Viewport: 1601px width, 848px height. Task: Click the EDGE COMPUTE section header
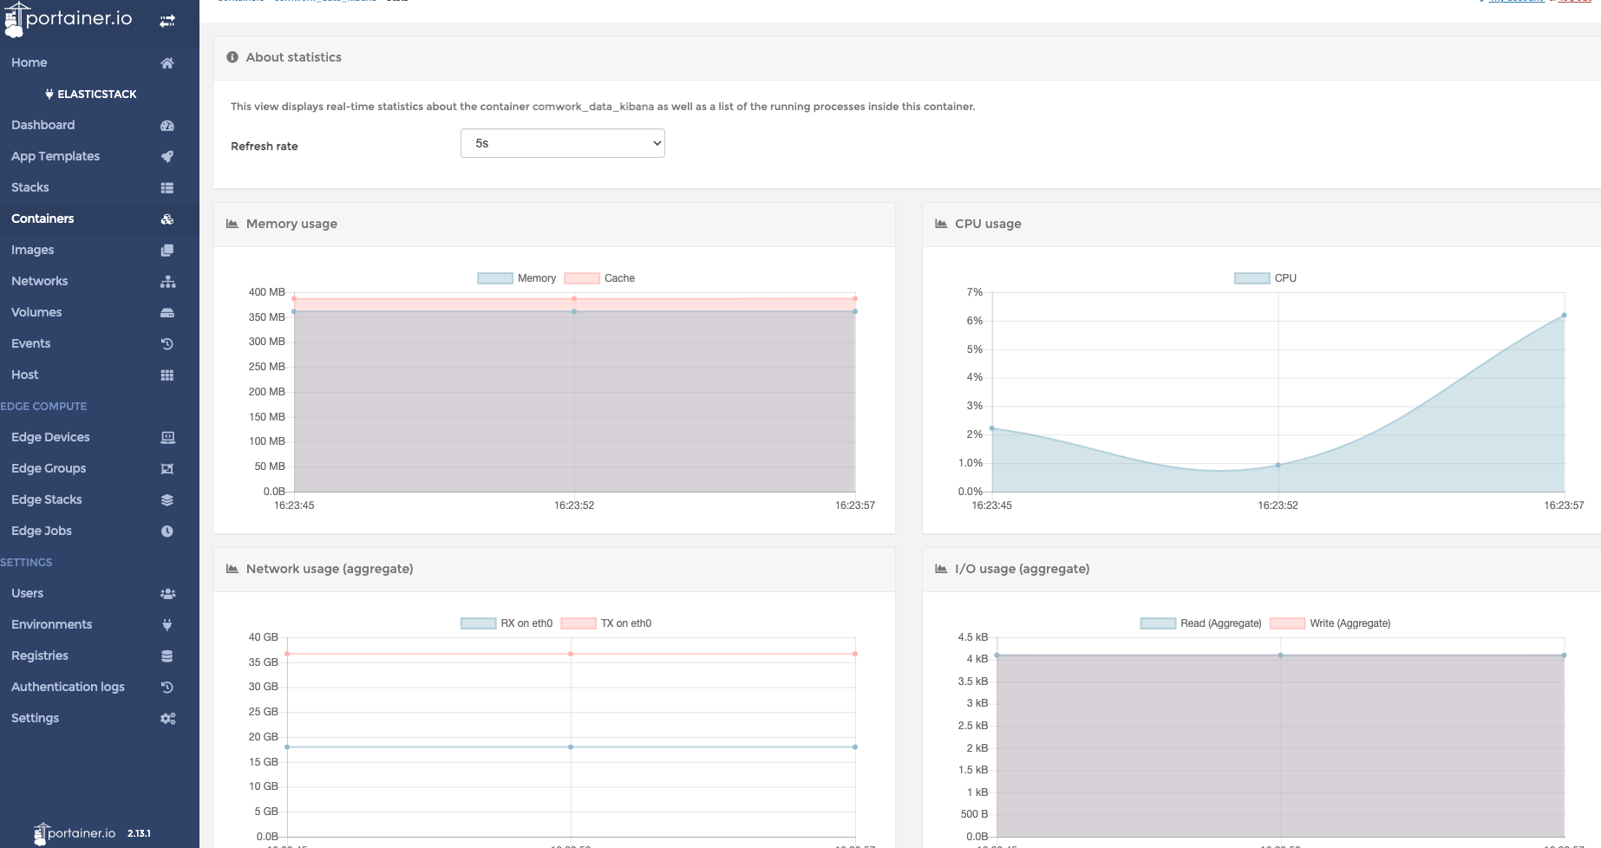point(43,407)
